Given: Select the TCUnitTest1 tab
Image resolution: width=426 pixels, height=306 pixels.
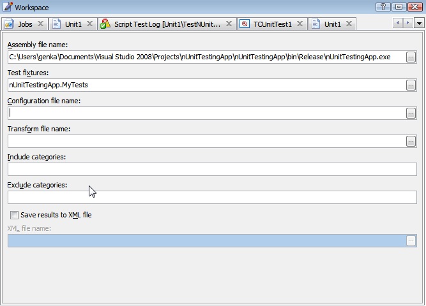Looking at the screenshot, I should pos(272,24).
